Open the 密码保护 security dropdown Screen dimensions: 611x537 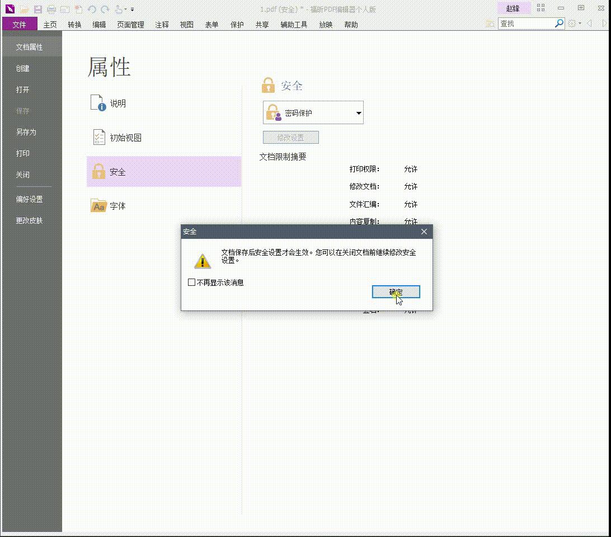[x=313, y=112]
